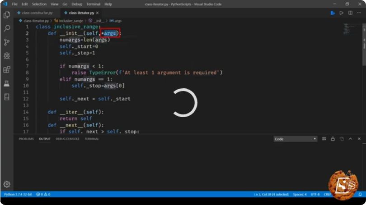Open the Debug view bug icon

(x=7, y=56)
